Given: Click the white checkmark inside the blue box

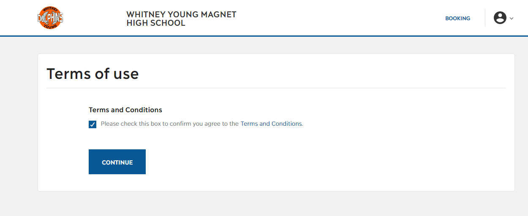Looking at the screenshot, I should [93, 124].
